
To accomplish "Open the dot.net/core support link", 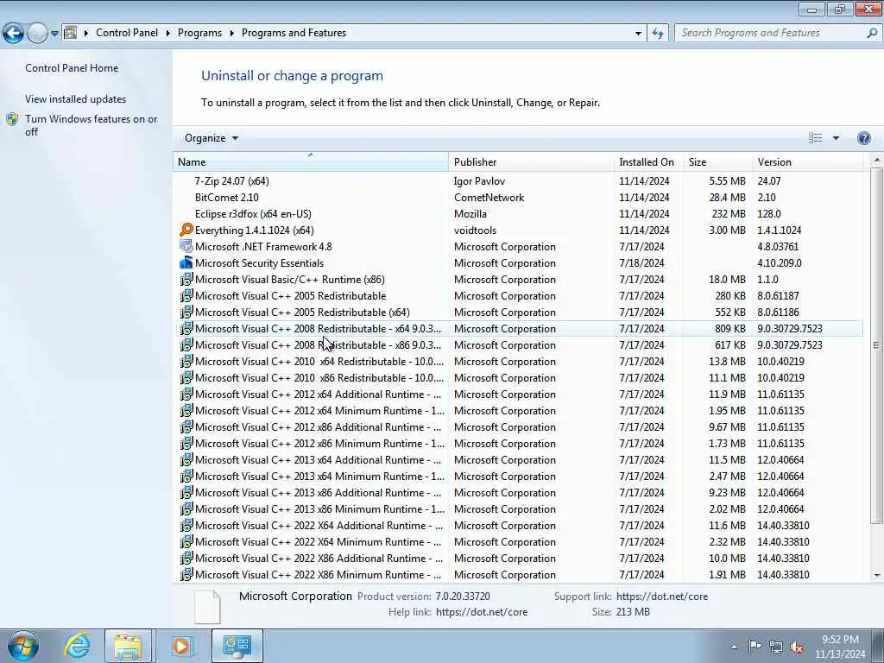I will (662, 597).
